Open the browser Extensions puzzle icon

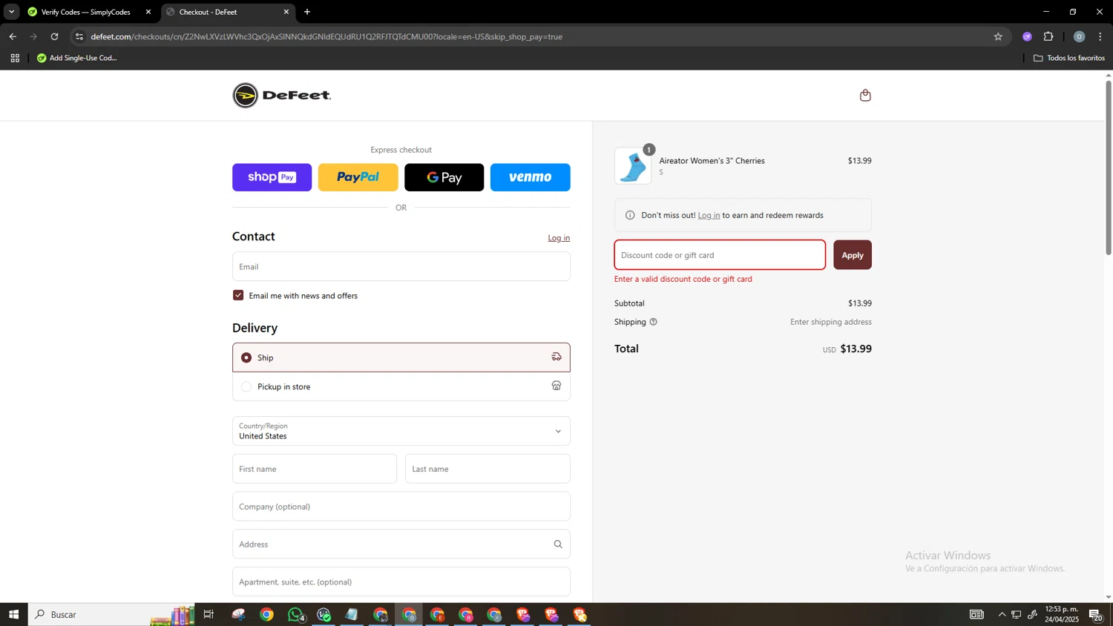coord(1048,36)
